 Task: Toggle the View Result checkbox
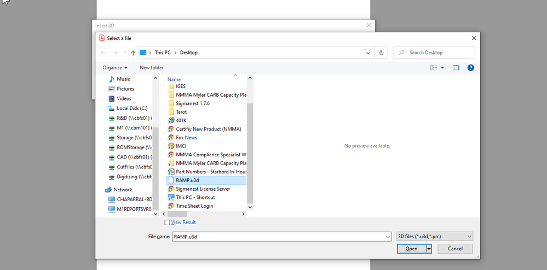click(x=167, y=222)
